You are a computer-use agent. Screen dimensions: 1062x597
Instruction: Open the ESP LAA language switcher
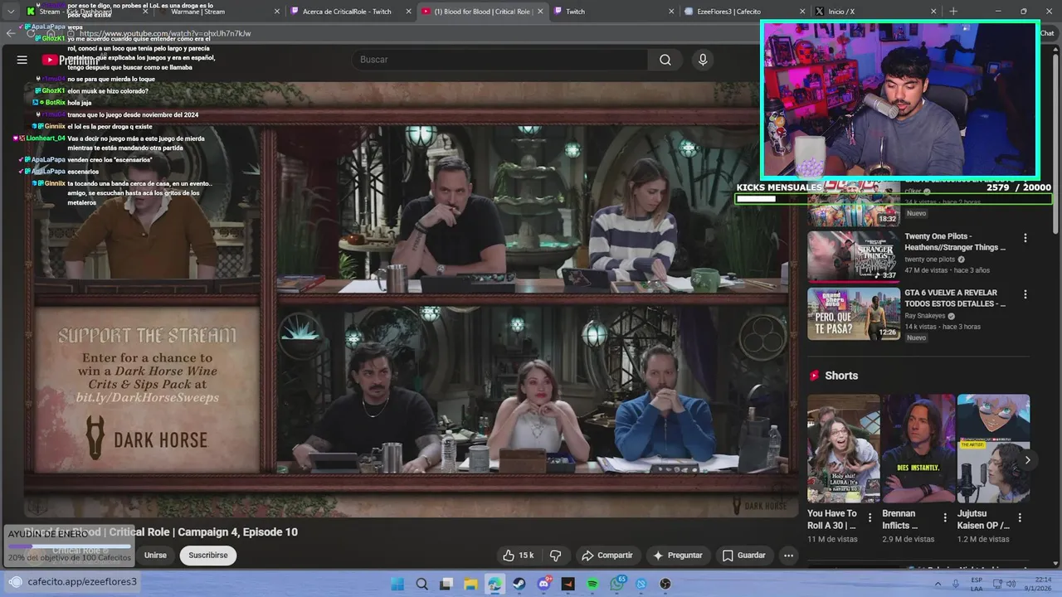pos(977,584)
